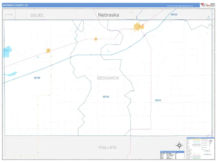This screenshot has height=163, width=217.
Task: Select the small orange town on Highway 138
Action: click(x=96, y=39)
